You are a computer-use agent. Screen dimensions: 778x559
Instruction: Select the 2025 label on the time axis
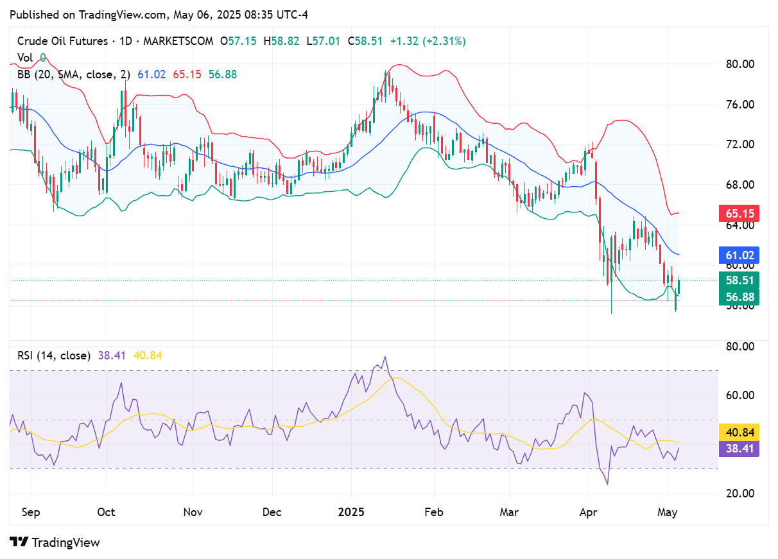tap(350, 512)
